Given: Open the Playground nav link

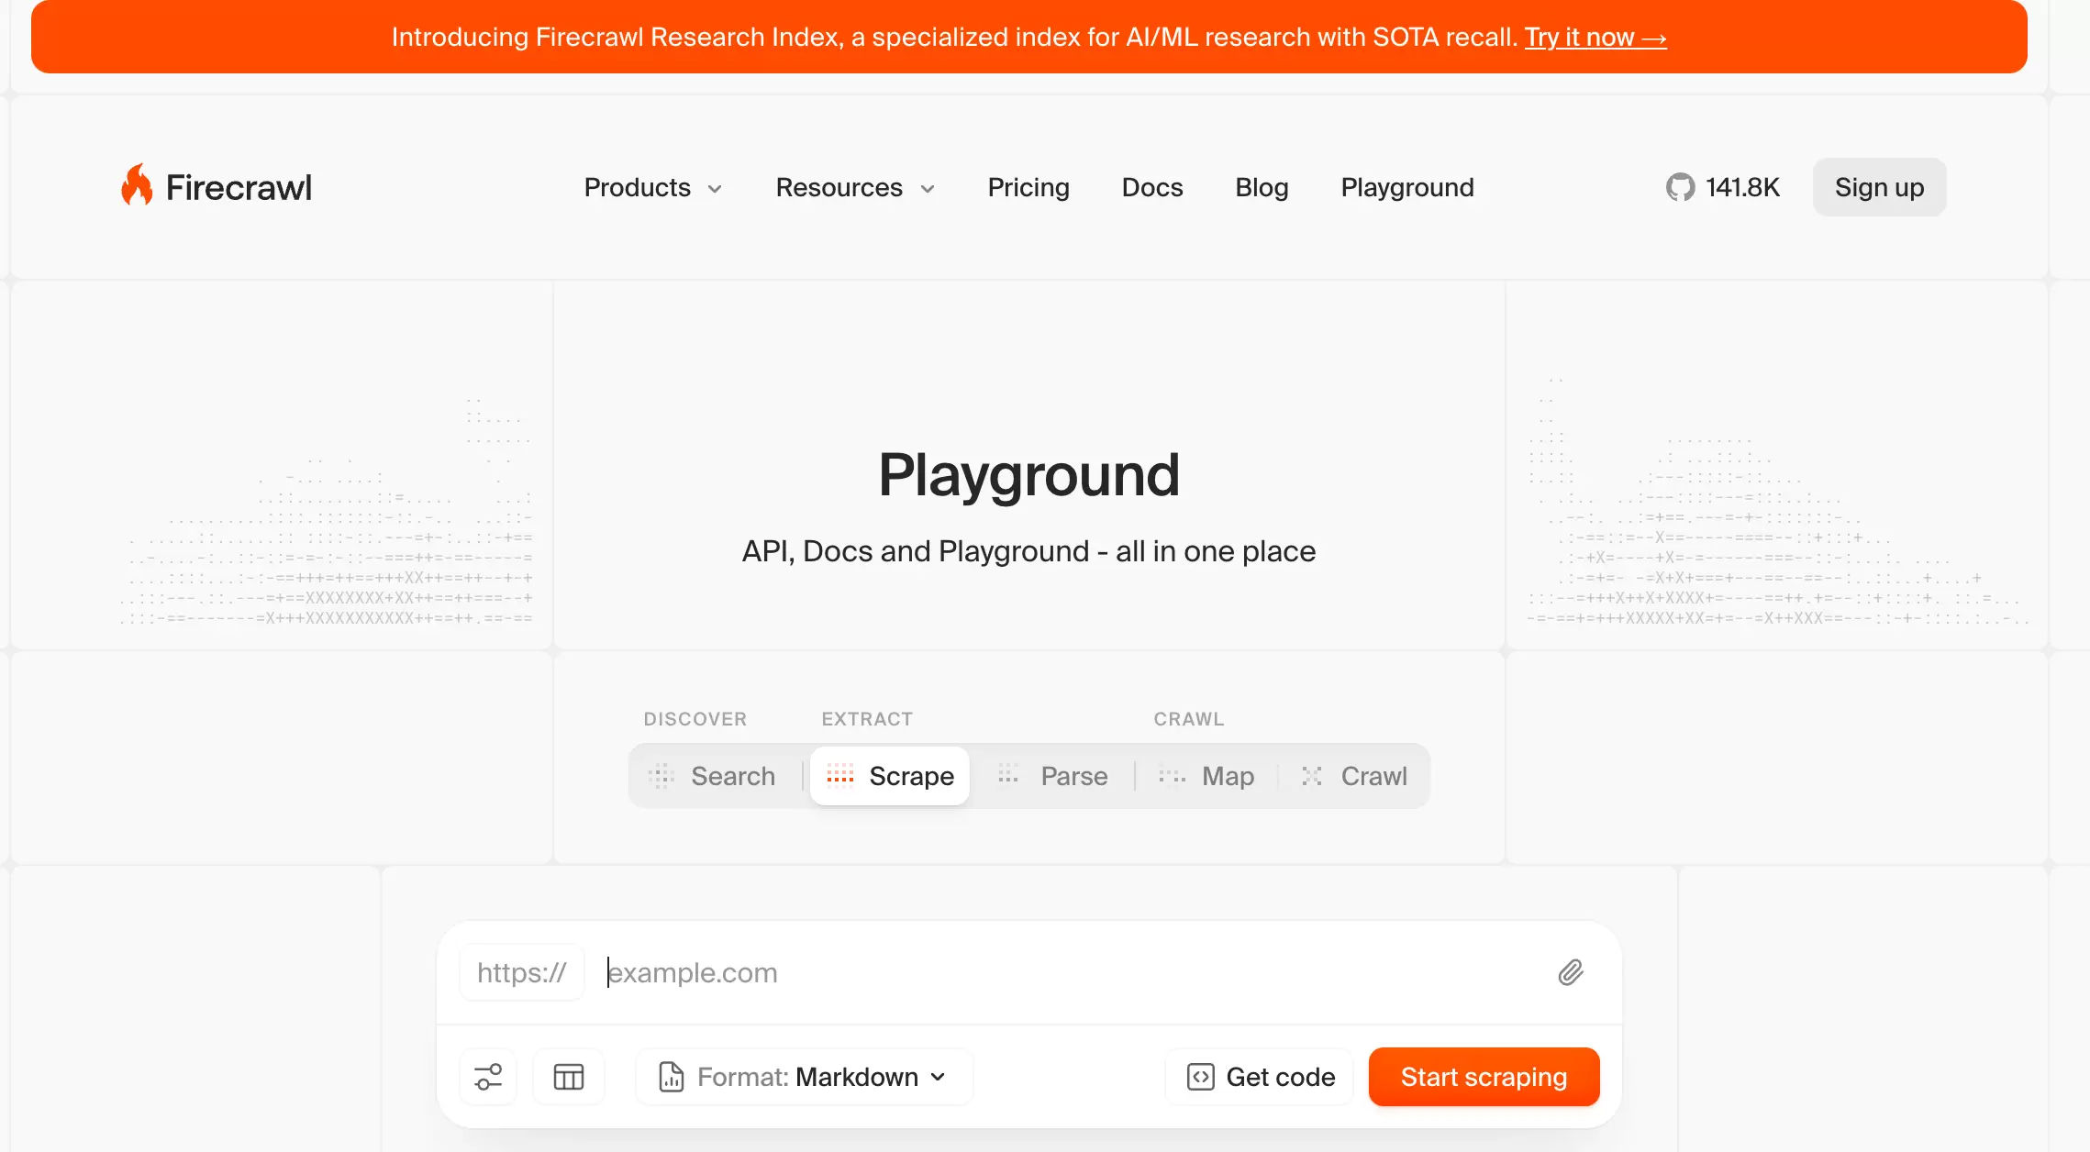Looking at the screenshot, I should point(1407,187).
